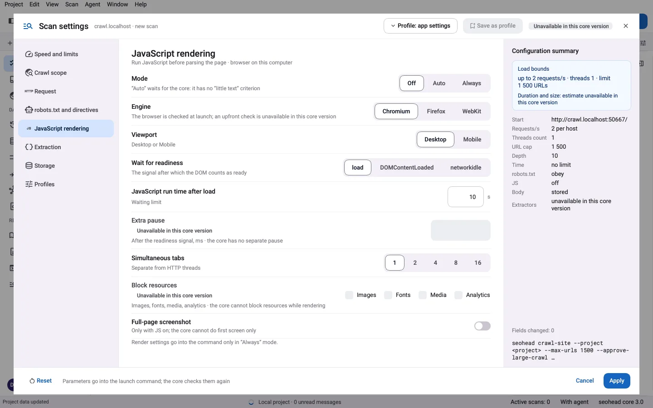The height and width of the screenshot is (408, 653).
Task: Click the Cancel button
Action: pos(585,381)
